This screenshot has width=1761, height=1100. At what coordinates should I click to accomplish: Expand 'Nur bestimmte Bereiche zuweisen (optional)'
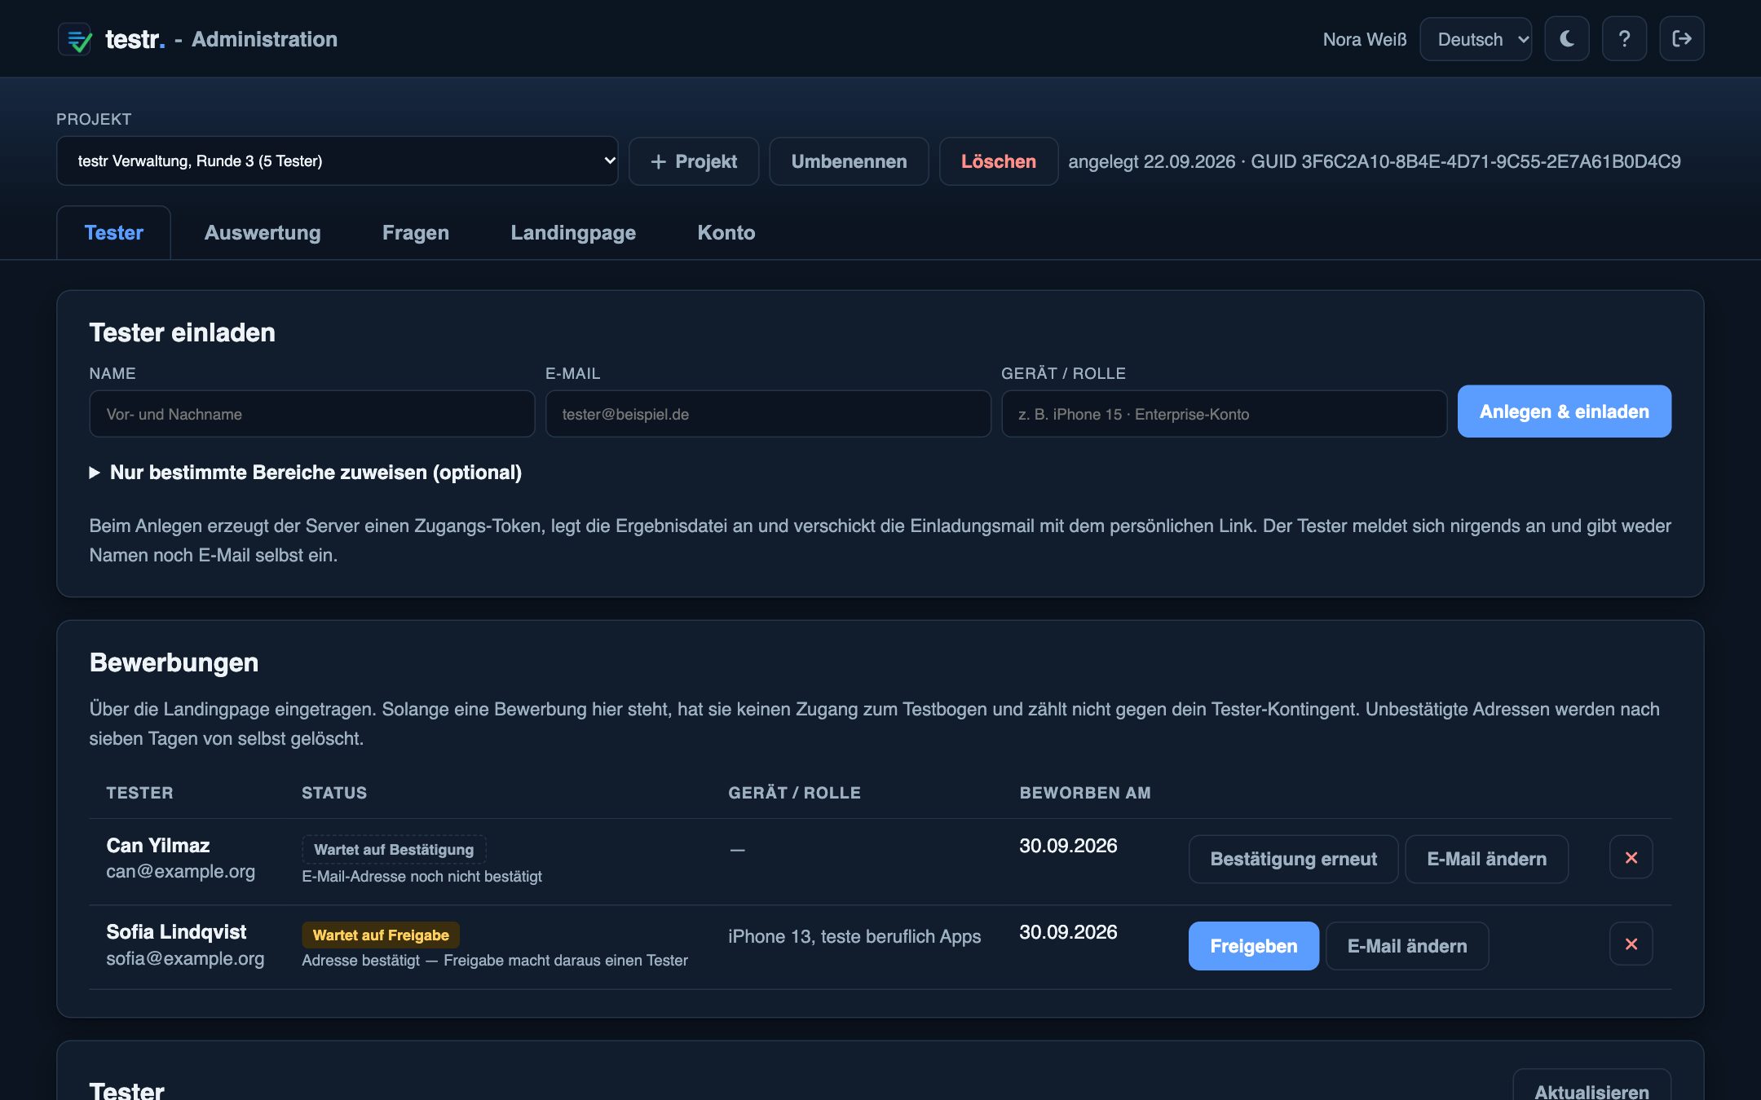point(306,473)
